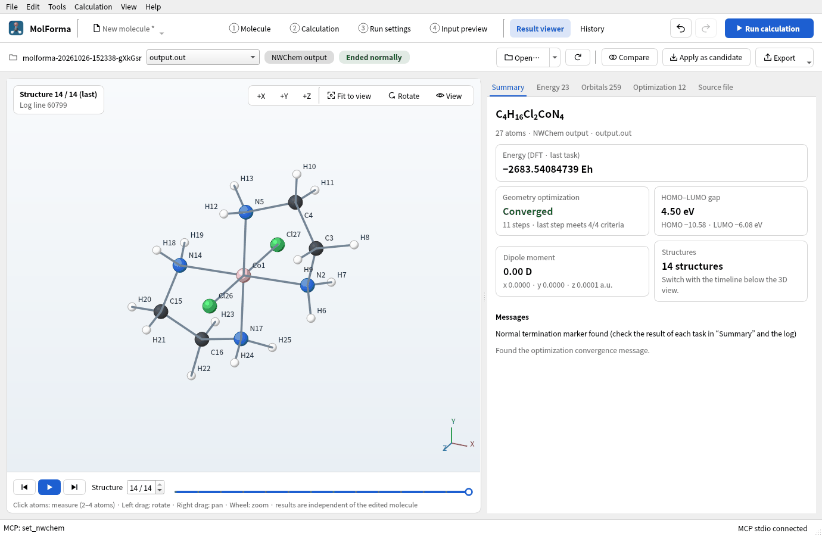Activate the Rotate tool
Viewport: 822px width, 536px height.
point(404,96)
